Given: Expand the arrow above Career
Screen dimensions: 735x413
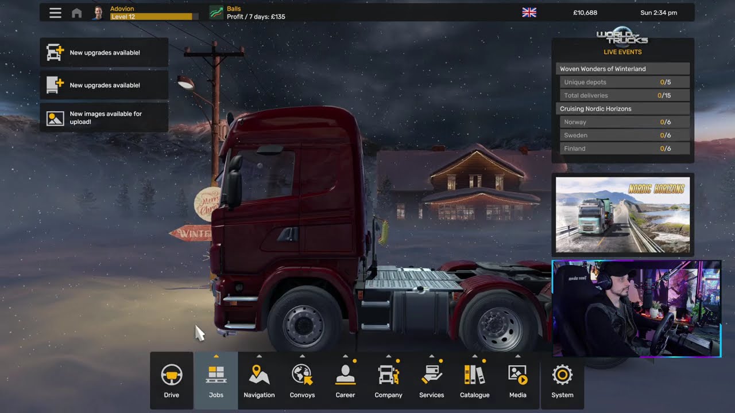Looking at the screenshot, I should (345, 356).
